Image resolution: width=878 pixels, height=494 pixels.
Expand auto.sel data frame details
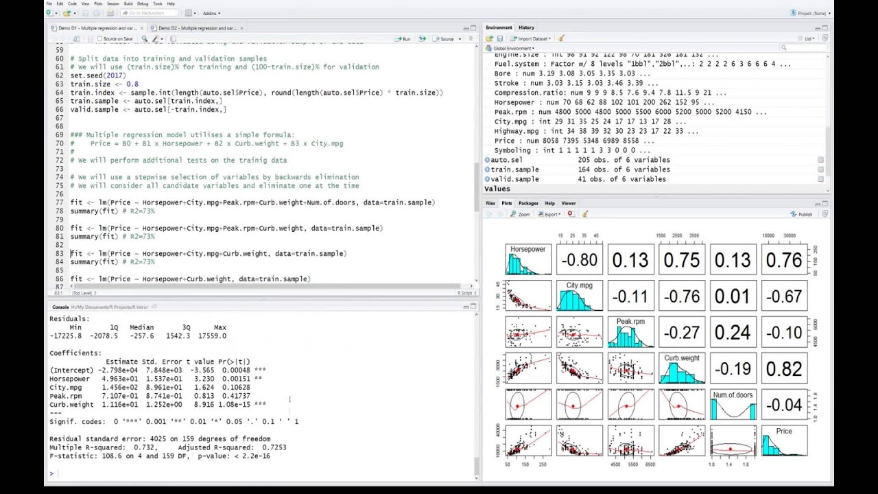click(x=488, y=160)
